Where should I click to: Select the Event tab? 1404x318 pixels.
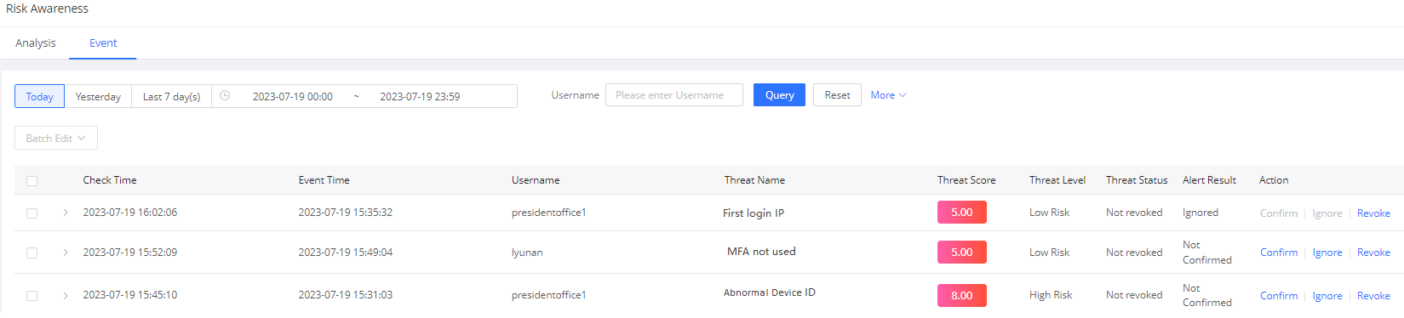[x=103, y=43]
